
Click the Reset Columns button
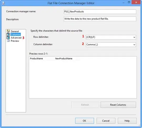point(118,105)
